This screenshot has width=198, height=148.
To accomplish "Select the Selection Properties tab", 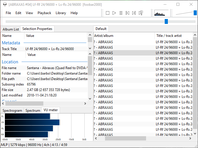I will pyautogui.click(x=37, y=29).
